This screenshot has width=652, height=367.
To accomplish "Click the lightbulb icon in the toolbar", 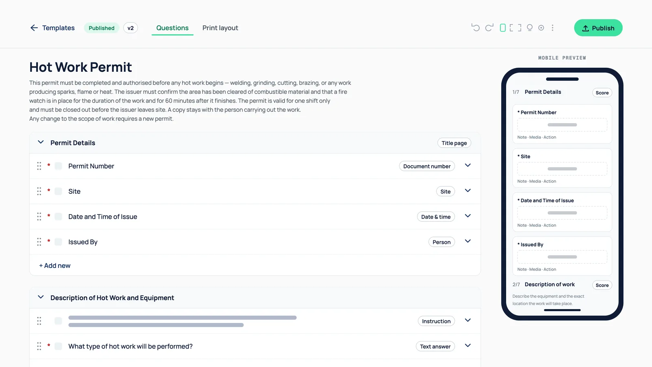I will [x=530, y=28].
